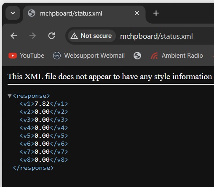Click the closing </response> tag
Viewport: 214px width, 187px height.
[x=33, y=168]
